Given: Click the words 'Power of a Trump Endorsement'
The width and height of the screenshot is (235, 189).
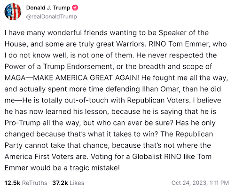Looking at the screenshot, I should click(58, 67).
